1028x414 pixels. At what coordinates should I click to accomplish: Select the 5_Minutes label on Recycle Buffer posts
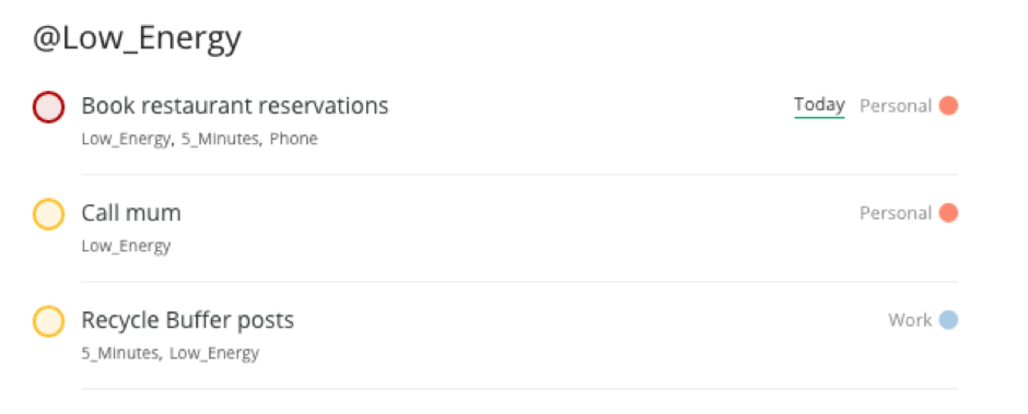tap(122, 352)
